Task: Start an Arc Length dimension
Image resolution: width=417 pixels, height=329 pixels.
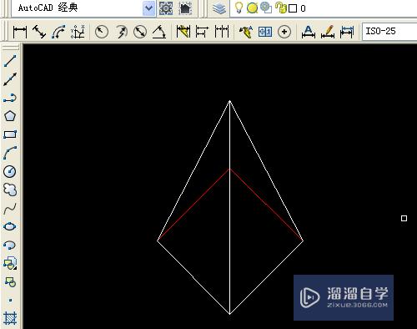Action: pyautogui.click(x=58, y=32)
